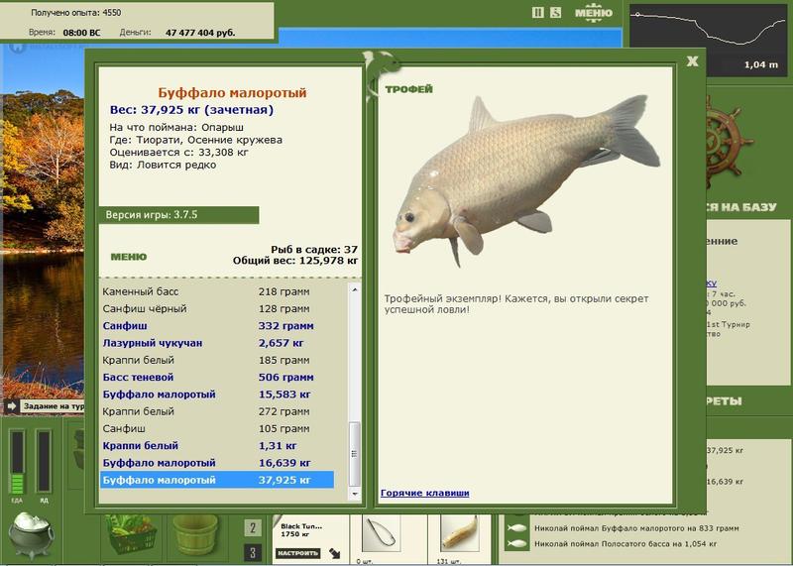Image resolution: width=793 pixels, height=566 pixels.
Task: Click the ТРОФЕЙ heading
Action: [408, 89]
